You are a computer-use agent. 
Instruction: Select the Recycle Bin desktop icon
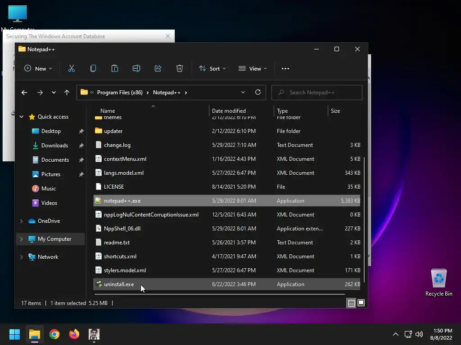coord(438,283)
